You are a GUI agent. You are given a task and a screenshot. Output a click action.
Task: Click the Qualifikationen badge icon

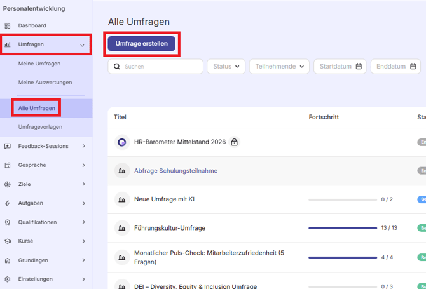point(8,222)
